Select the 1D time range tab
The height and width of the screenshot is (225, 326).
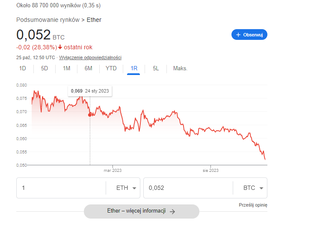point(23,68)
